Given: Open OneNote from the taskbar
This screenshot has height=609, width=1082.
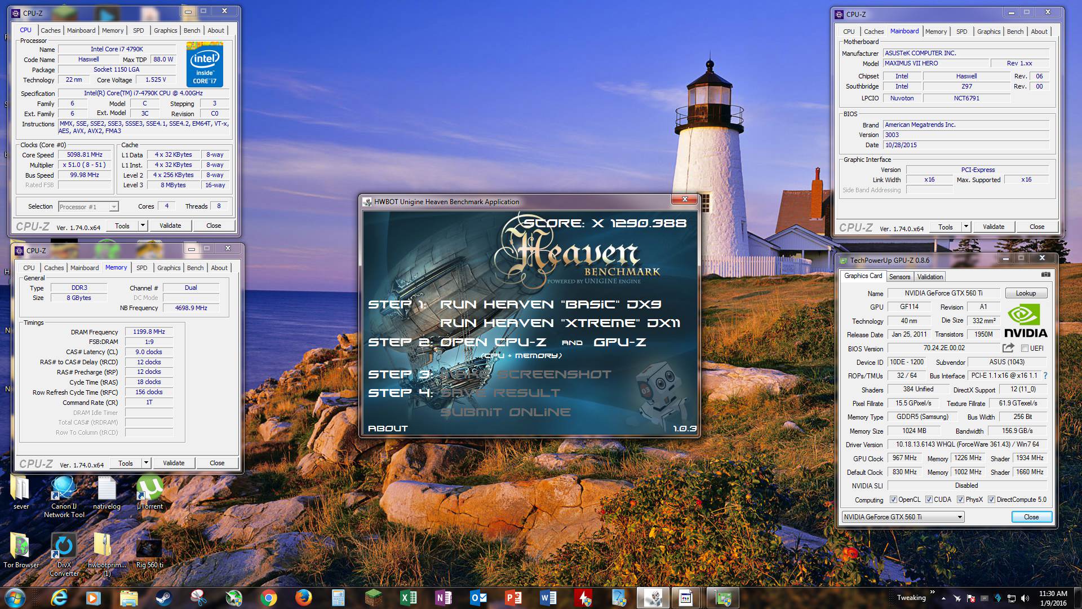Looking at the screenshot, I should pyautogui.click(x=444, y=597).
